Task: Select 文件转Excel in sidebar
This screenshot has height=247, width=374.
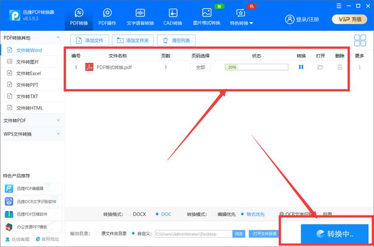Action: tap(33, 73)
